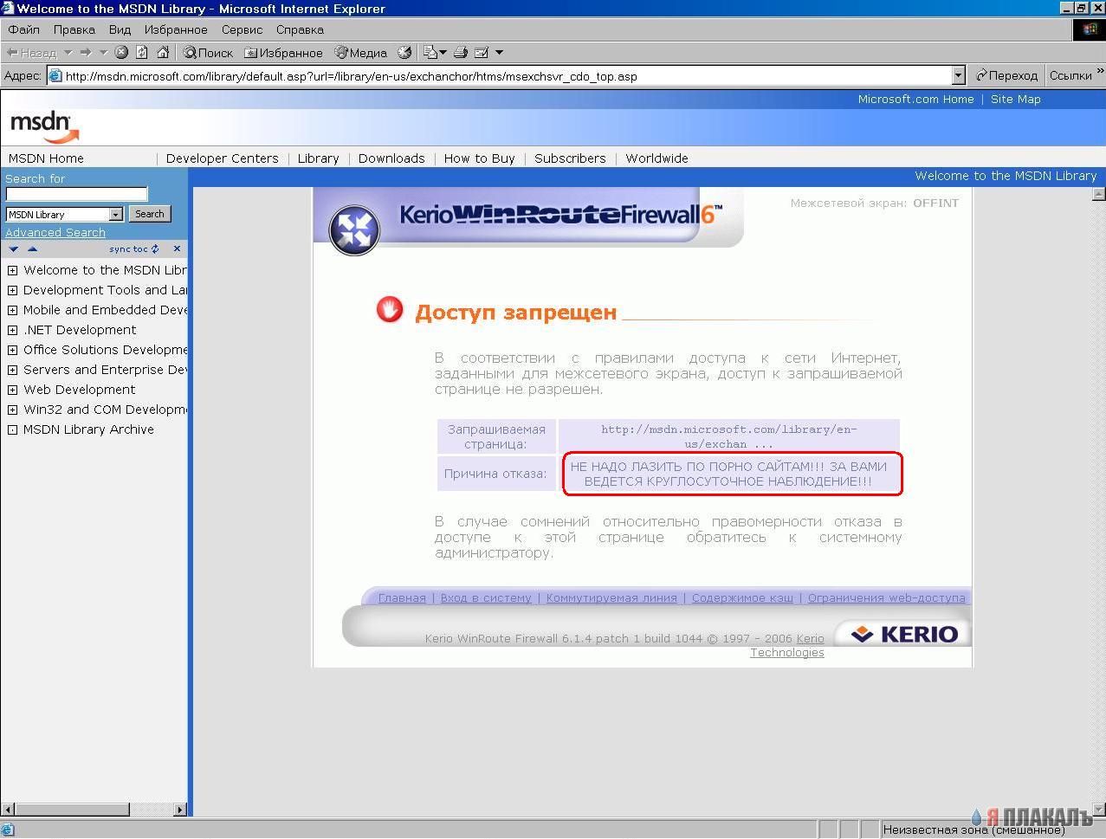Open the Forward history dropdown arrow
Screen dimensions: 1106x839
point(104,53)
